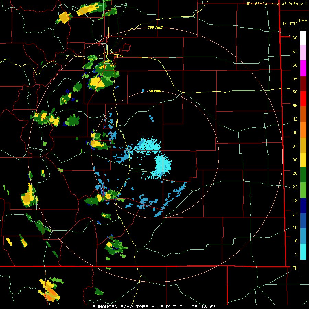Click the '100 NMI' range ring label
This screenshot has height=309, width=309.
point(155,27)
